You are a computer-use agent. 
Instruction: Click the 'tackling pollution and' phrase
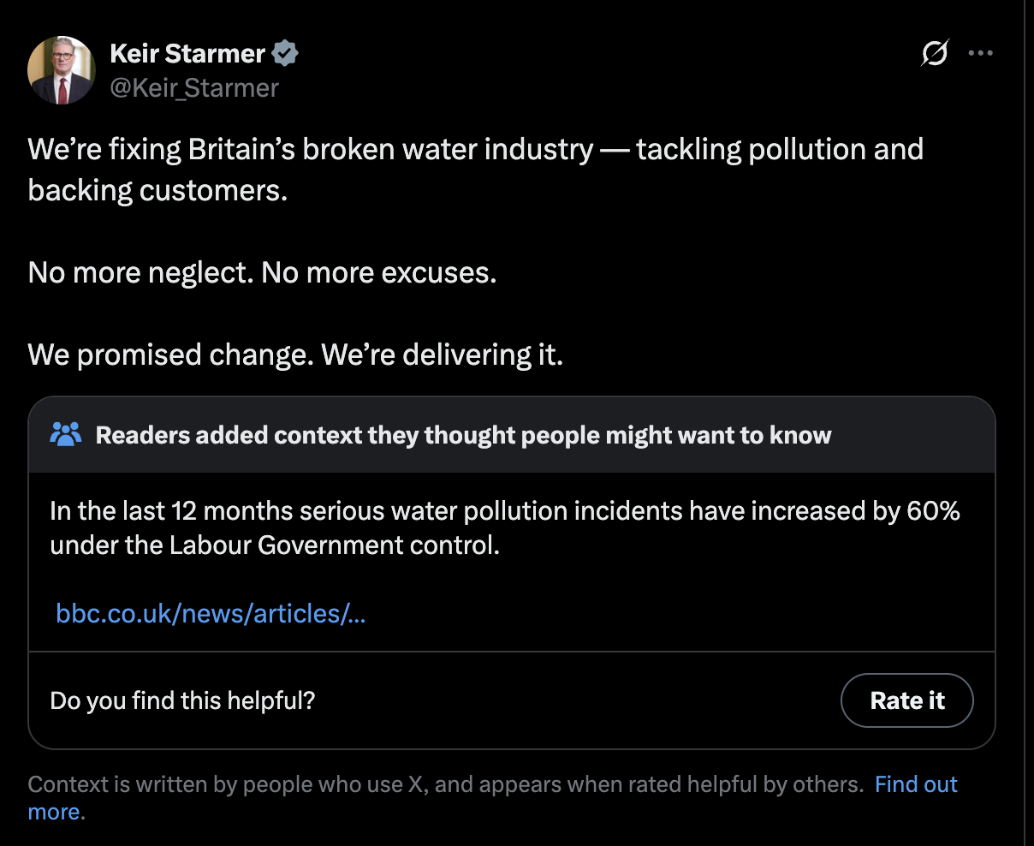pos(780,150)
